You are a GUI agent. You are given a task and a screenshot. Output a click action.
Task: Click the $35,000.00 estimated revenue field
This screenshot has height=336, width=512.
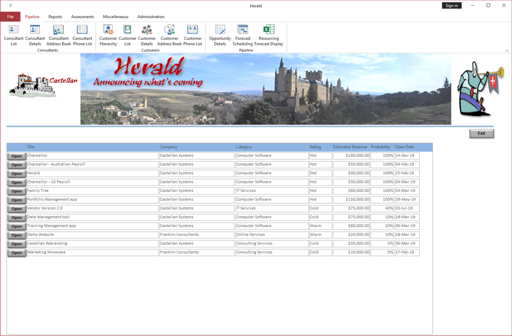[352, 244]
